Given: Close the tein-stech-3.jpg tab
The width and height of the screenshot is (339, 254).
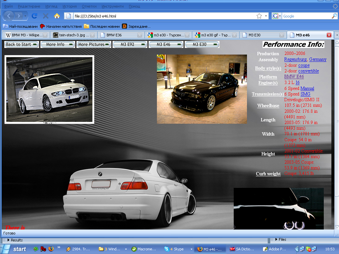Looking at the screenshot, I should (x=92, y=35).
